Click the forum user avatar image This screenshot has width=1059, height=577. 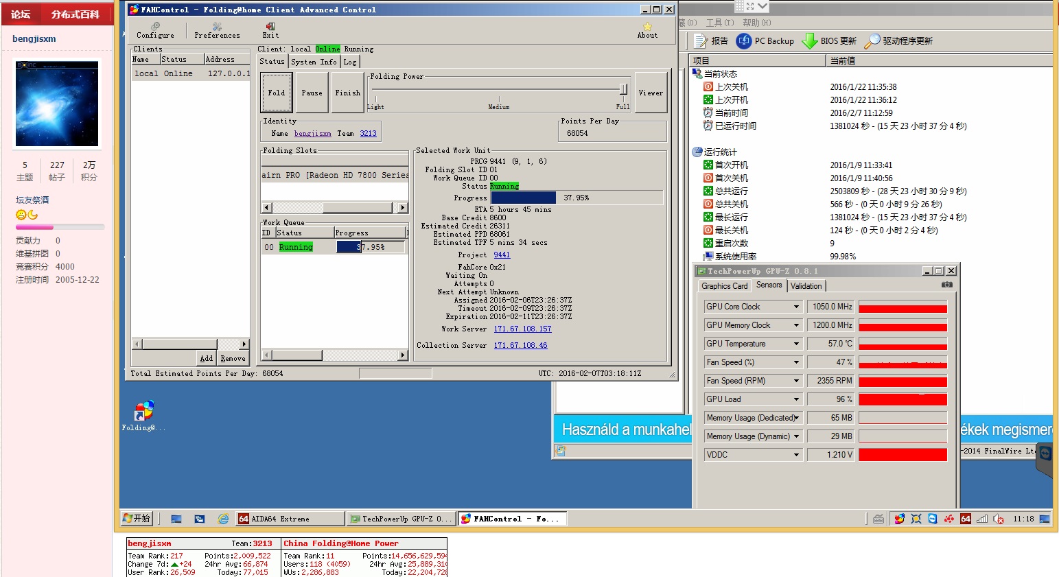click(57, 104)
